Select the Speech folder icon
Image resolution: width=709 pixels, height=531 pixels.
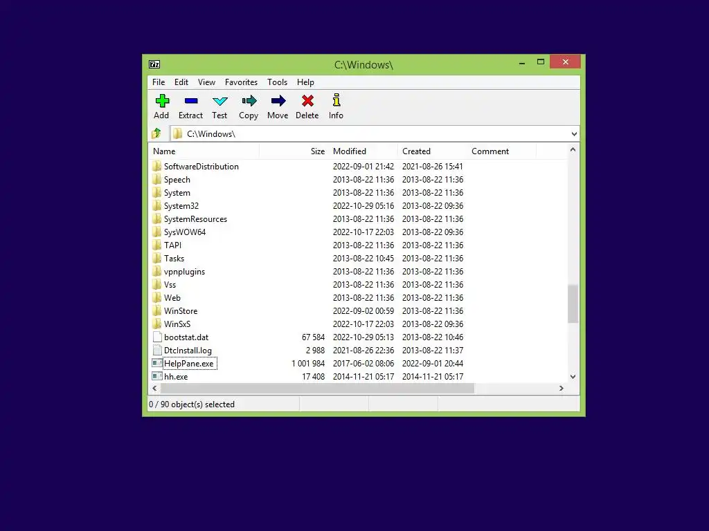click(x=157, y=179)
